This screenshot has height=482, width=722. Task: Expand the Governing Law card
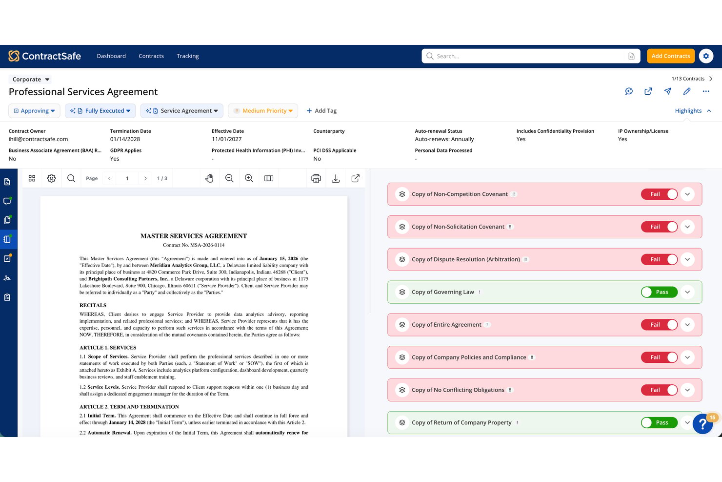pos(687,292)
